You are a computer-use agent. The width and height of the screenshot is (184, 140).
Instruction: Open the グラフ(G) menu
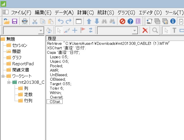pyautogui.click(x=126, y=12)
